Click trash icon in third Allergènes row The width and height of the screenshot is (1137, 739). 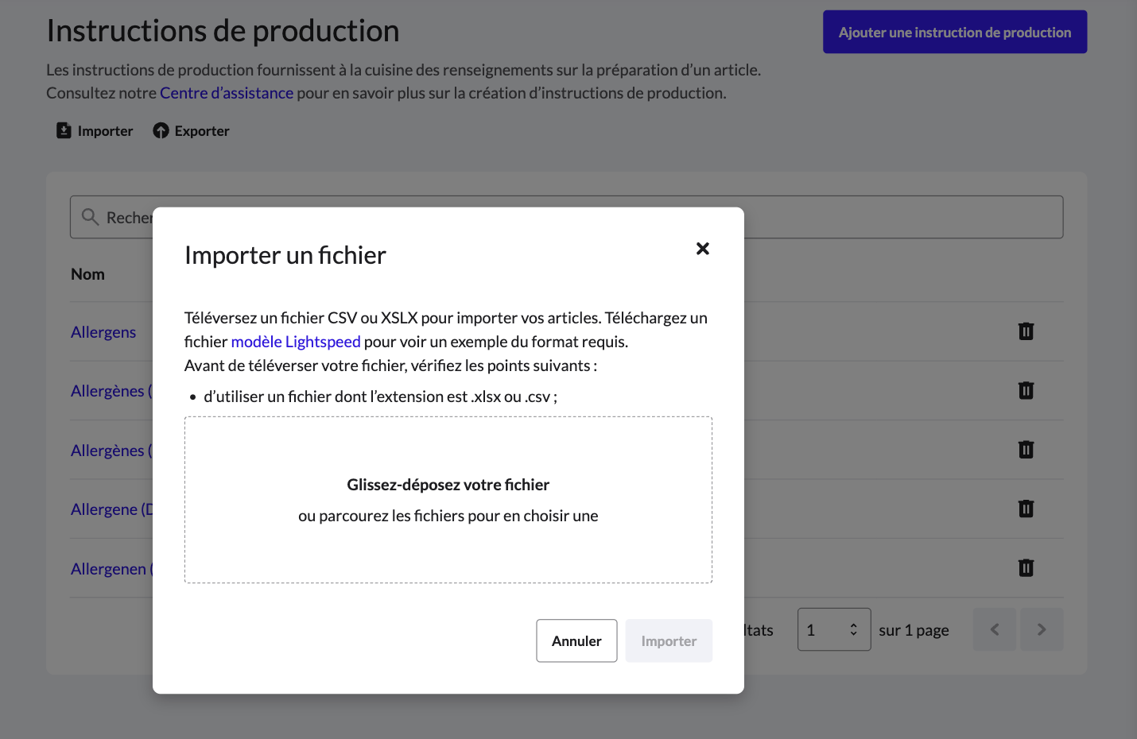1026,450
